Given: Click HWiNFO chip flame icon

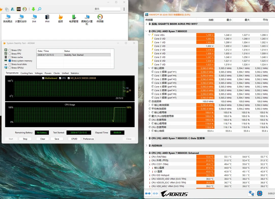Looking at the screenshot, I should click(x=259, y=193).
